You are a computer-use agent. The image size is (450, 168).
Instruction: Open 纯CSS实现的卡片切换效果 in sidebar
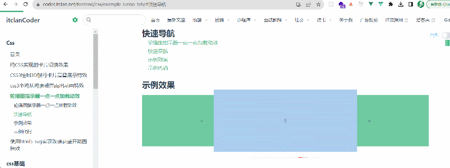(39, 65)
